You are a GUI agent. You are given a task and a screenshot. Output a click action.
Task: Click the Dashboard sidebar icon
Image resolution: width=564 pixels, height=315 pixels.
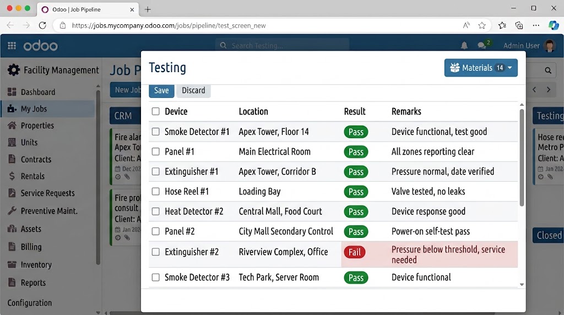point(12,92)
